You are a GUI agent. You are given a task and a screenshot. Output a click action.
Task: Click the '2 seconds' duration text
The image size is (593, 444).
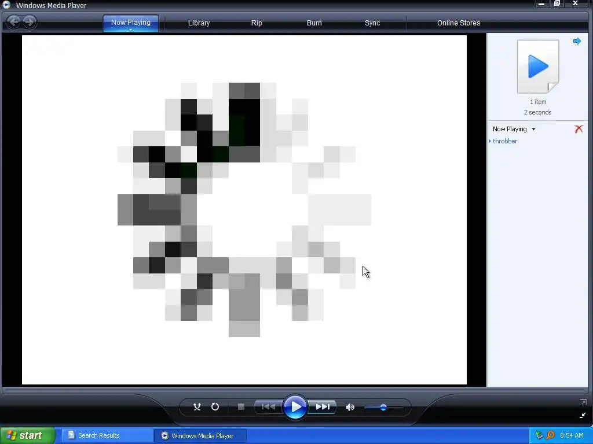[x=537, y=113]
